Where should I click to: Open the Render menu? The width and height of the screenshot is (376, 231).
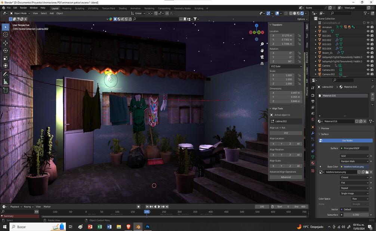(x=23, y=7)
